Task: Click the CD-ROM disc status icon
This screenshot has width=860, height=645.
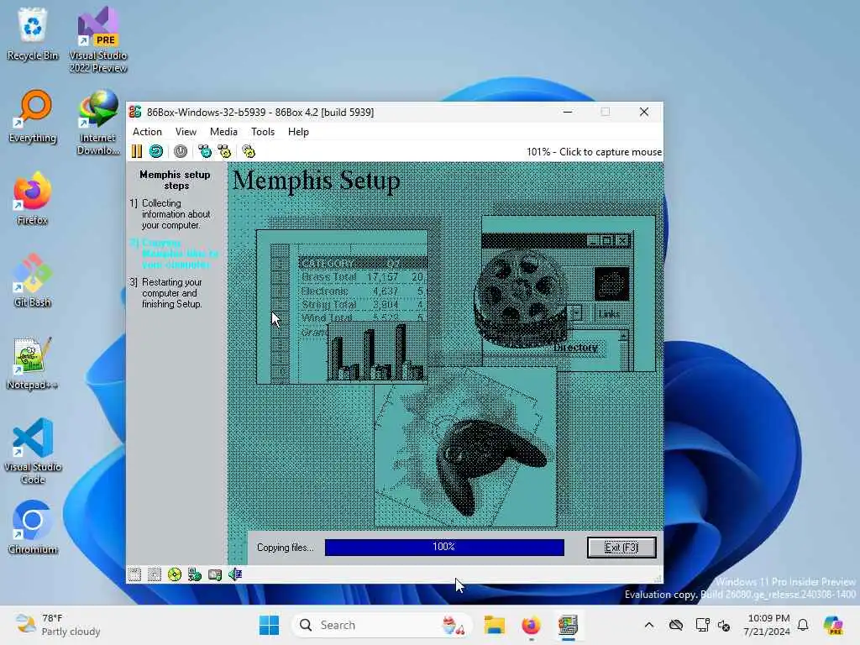Action: click(x=175, y=574)
